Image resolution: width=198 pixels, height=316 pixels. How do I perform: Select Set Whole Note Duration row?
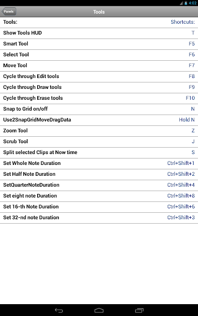99,164
